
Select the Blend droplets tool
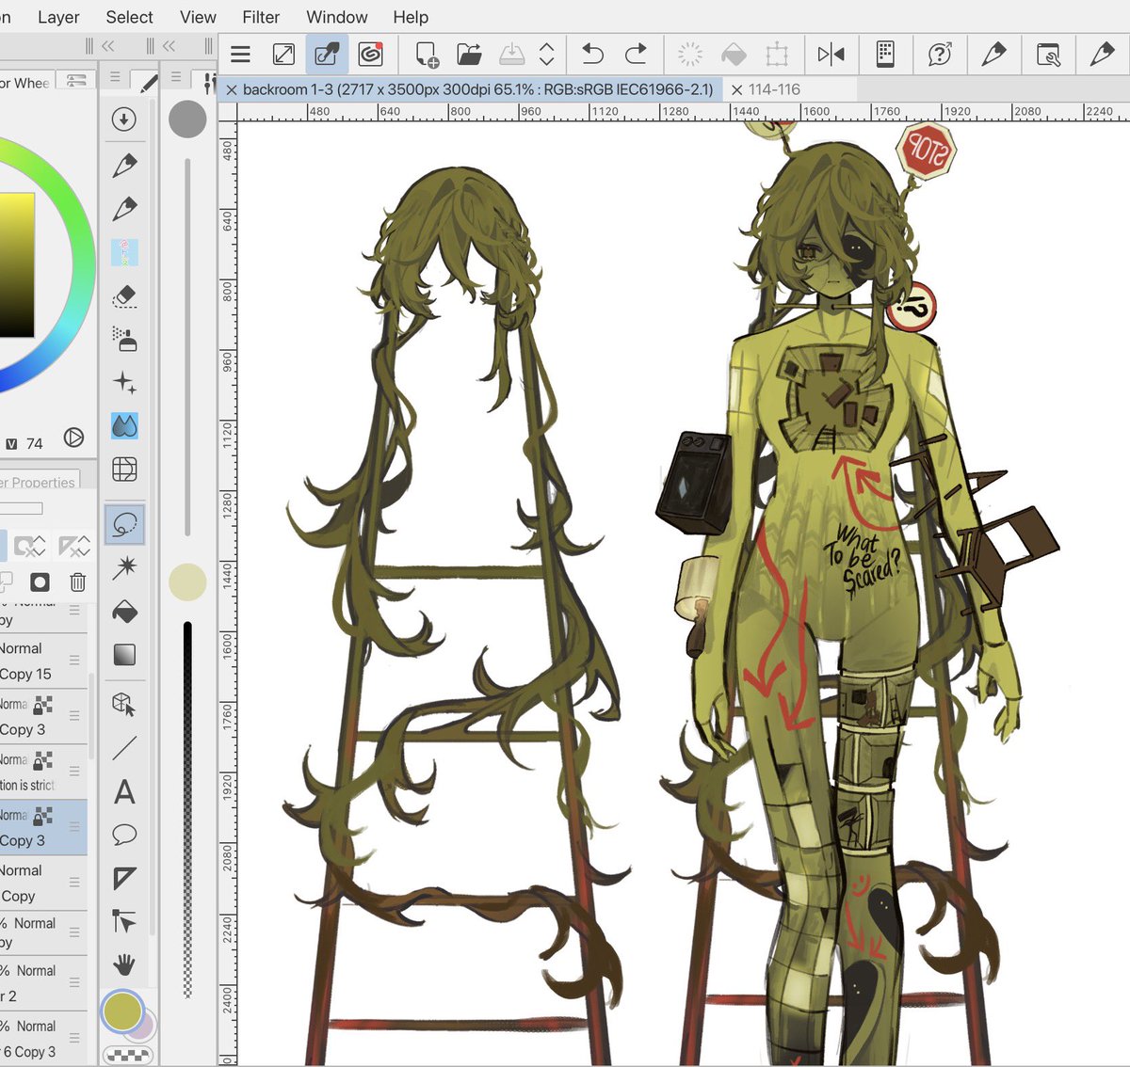coord(124,426)
